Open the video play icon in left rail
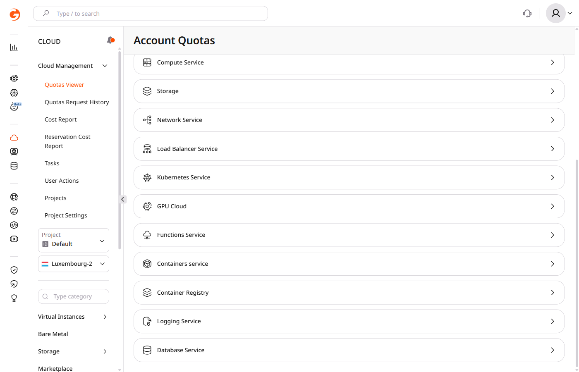Image resolution: width=579 pixels, height=372 pixels. pyautogui.click(x=14, y=239)
